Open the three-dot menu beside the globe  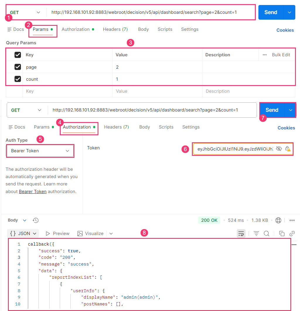292,220
